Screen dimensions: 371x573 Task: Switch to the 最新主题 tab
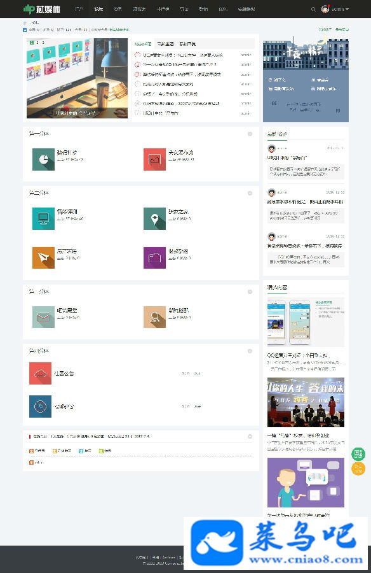coord(165,44)
